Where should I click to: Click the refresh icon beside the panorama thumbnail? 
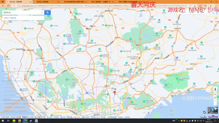click(x=204, y=112)
